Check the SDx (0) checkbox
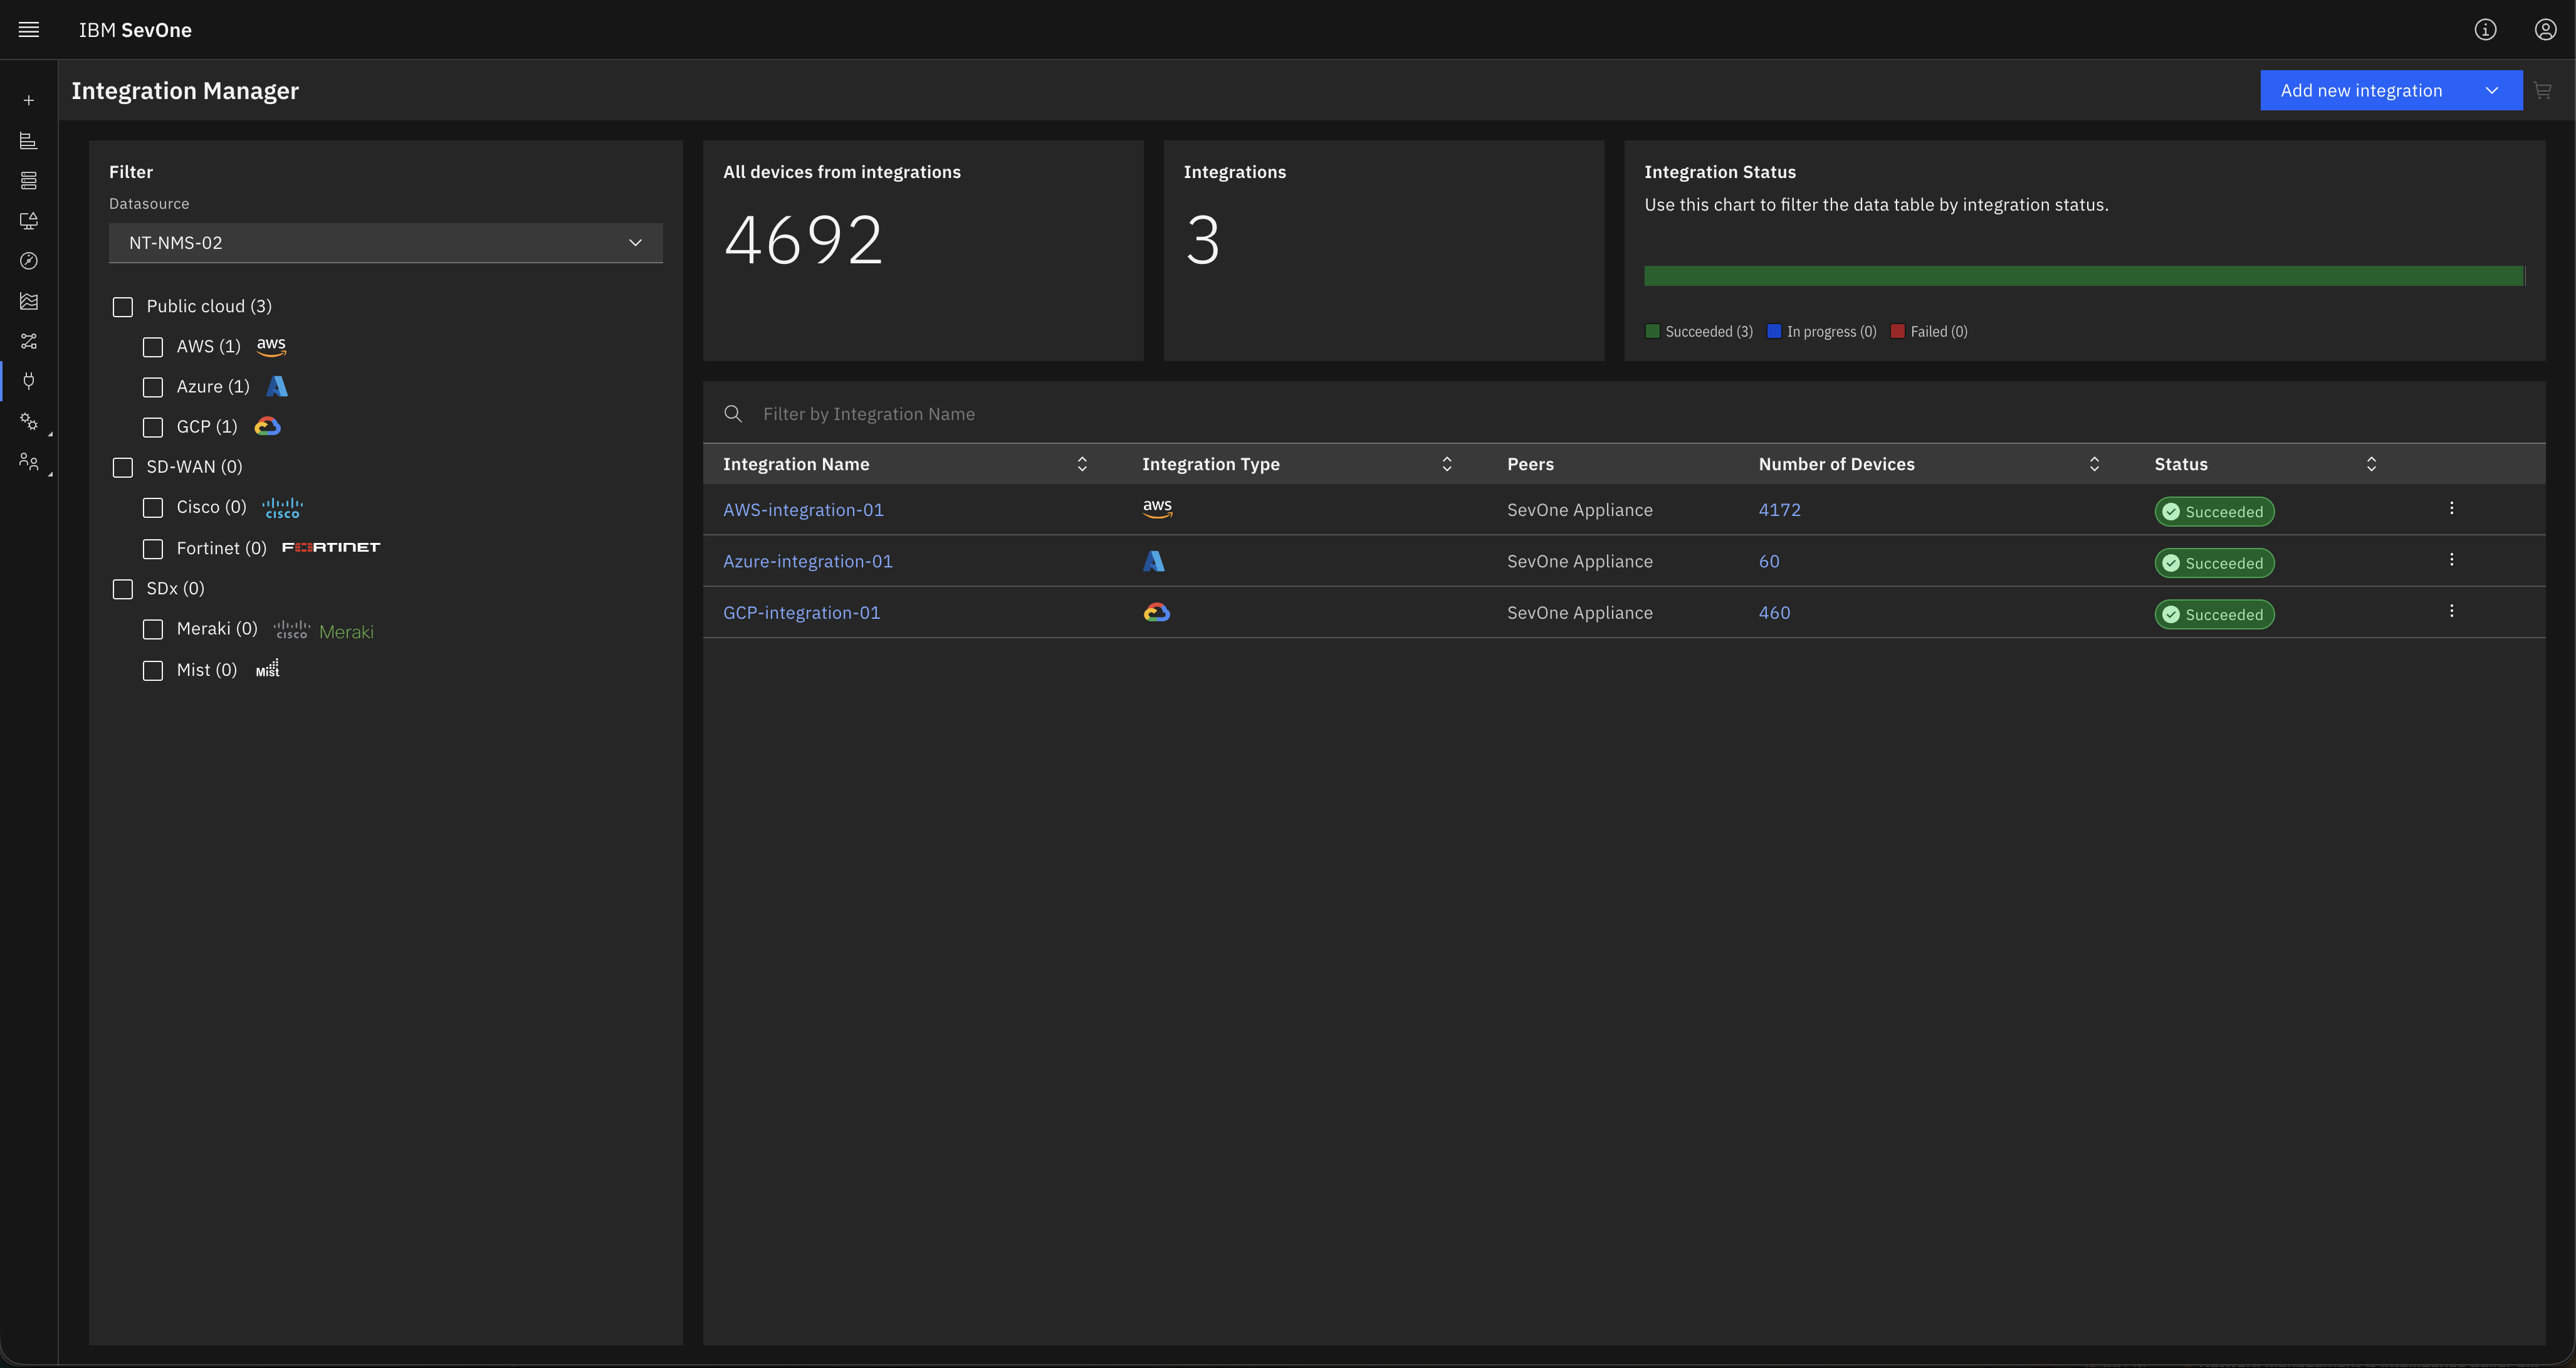The height and width of the screenshot is (1368, 2576). [x=123, y=589]
